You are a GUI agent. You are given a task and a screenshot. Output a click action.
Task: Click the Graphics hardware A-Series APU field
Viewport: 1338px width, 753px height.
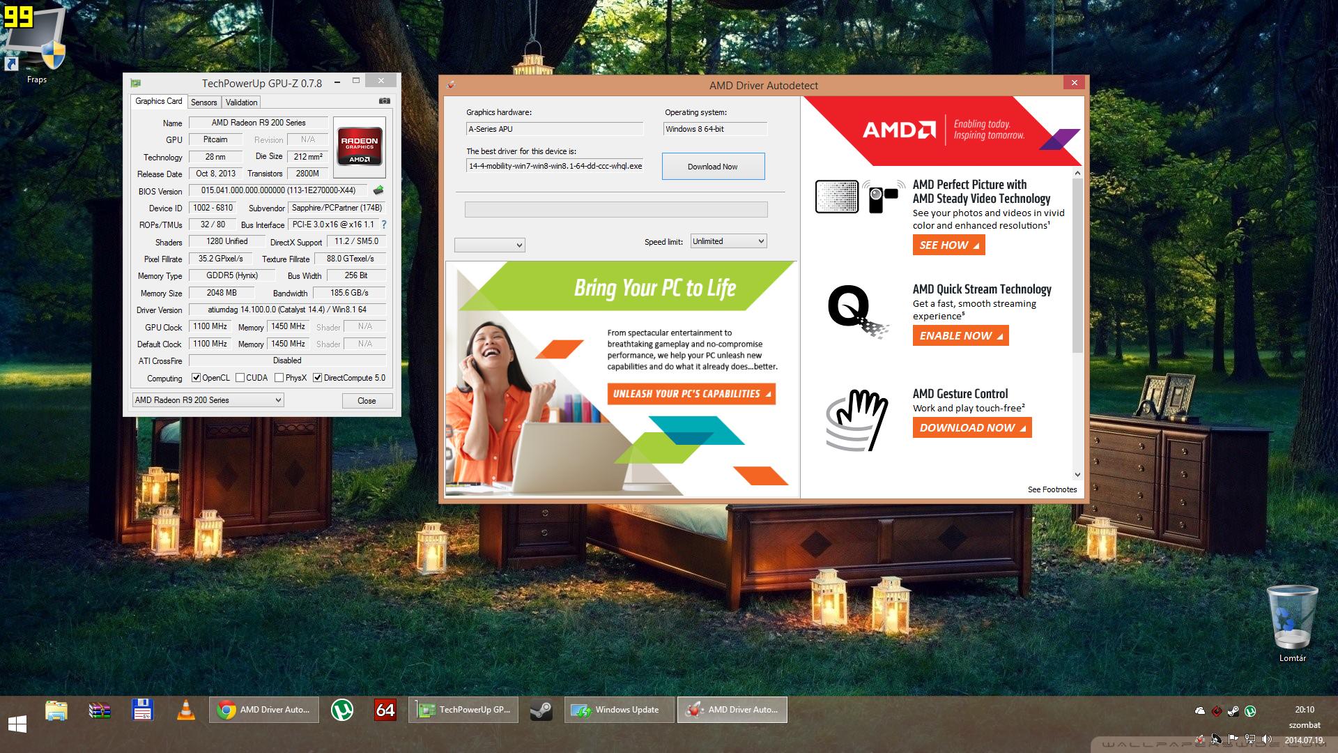tap(554, 129)
